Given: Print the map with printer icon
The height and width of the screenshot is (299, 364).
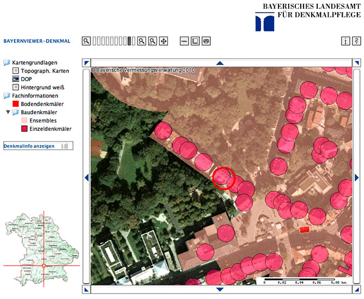Looking at the screenshot, I should coord(206,41).
